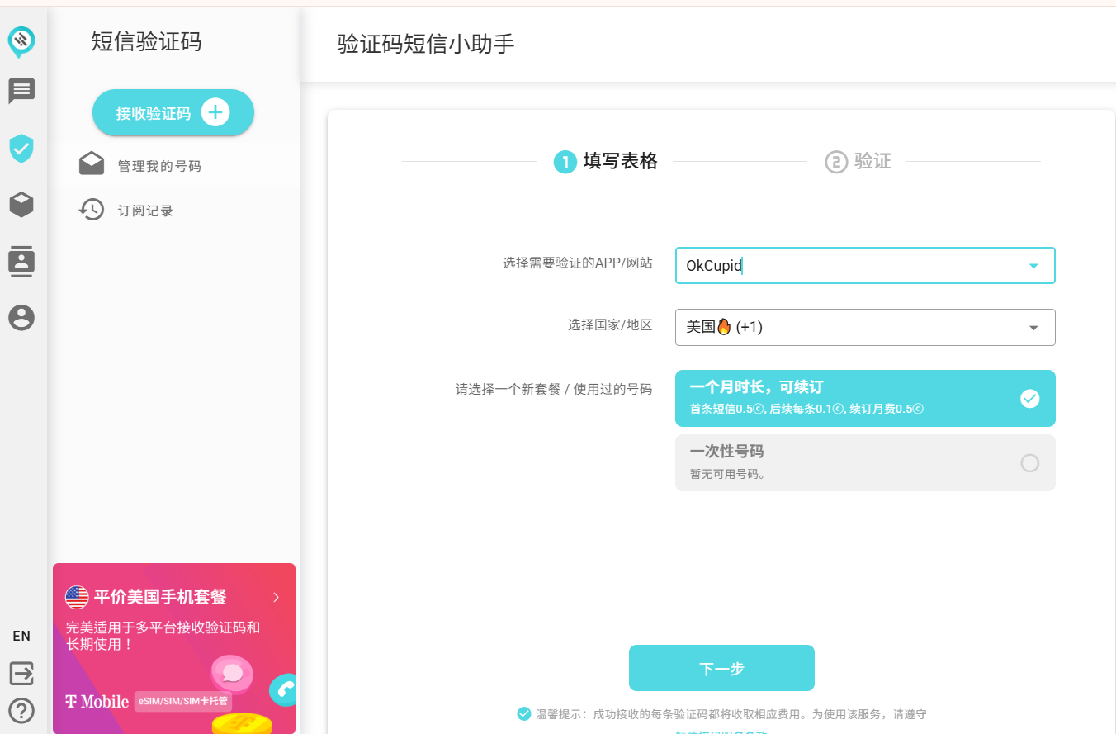1116x734 pixels.
Task: Open 管理我的号码 menu item
Action: pyautogui.click(x=173, y=166)
